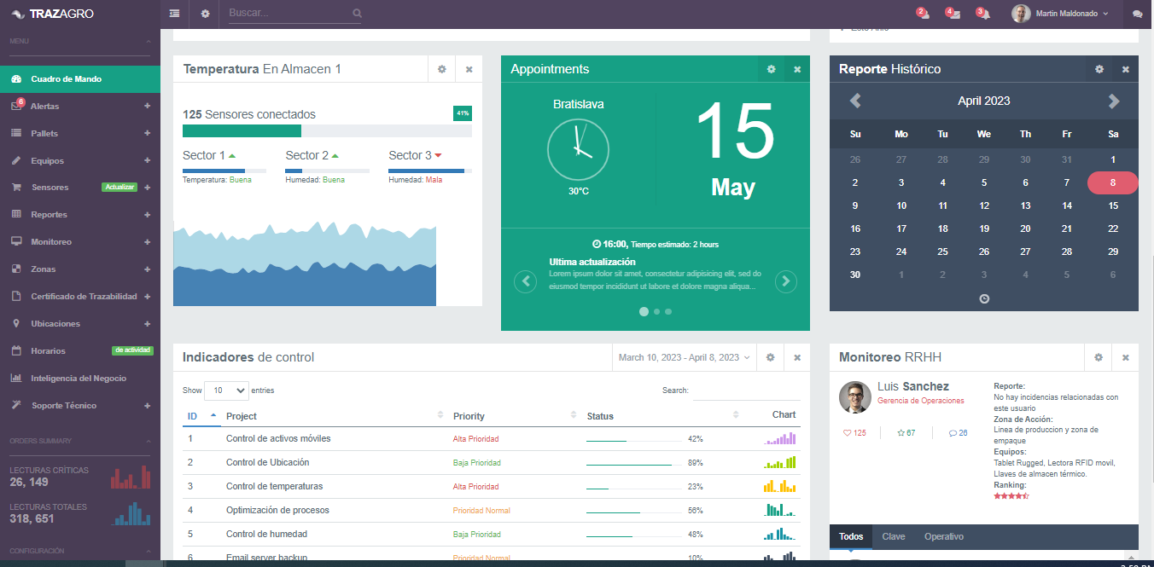Click the Appointments panel gear icon
The height and width of the screenshot is (567, 1154).
click(x=771, y=69)
